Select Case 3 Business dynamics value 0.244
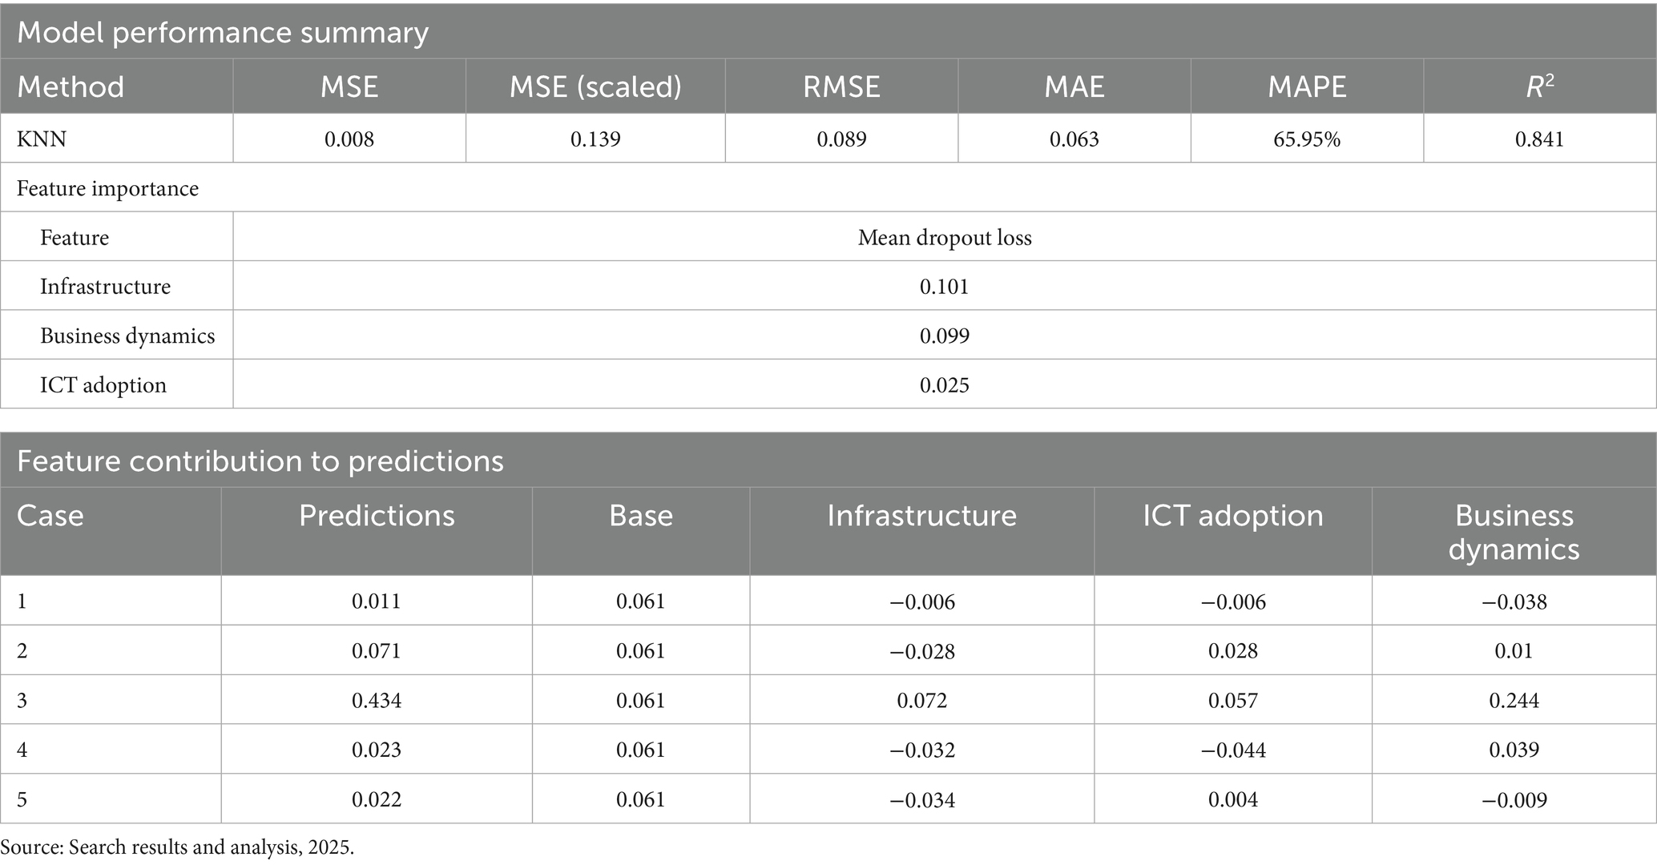Image resolution: width=1657 pixels, height=865 pixels. (1514, 700)
